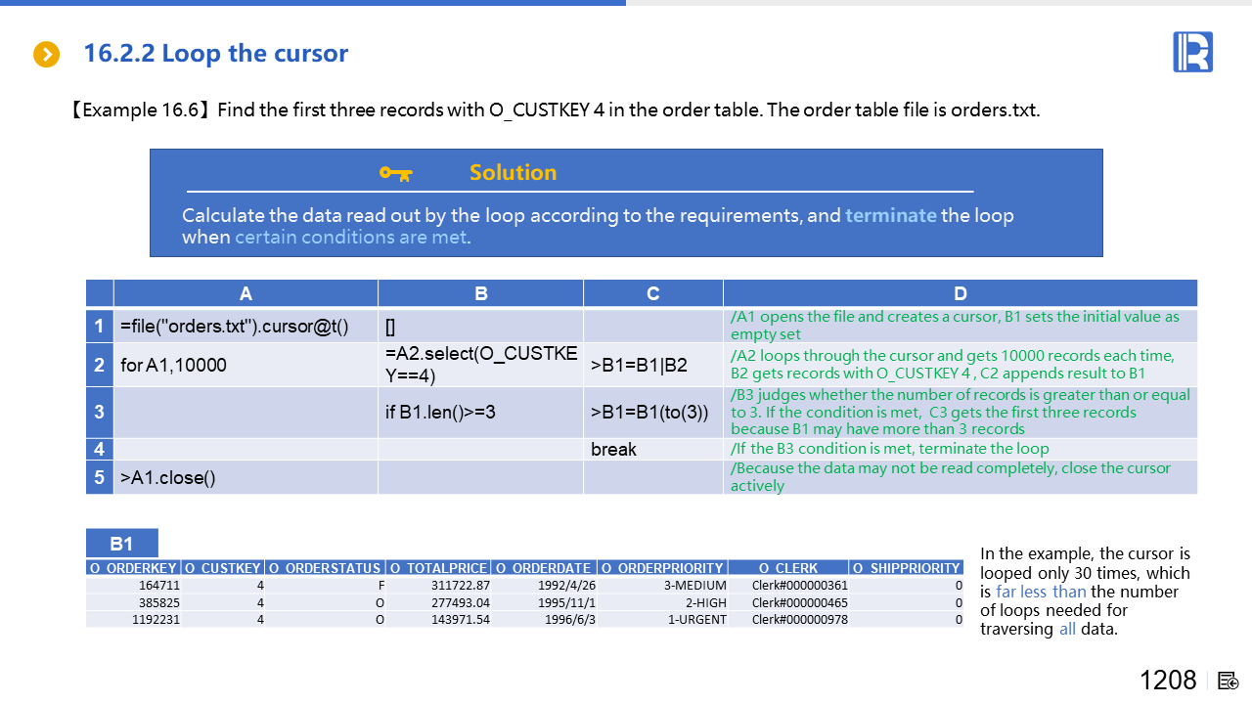Click the 'certain conditions are met' highlighted text
The width and height of the screenshot is (1252, 704).
click(x=351, y=238)
